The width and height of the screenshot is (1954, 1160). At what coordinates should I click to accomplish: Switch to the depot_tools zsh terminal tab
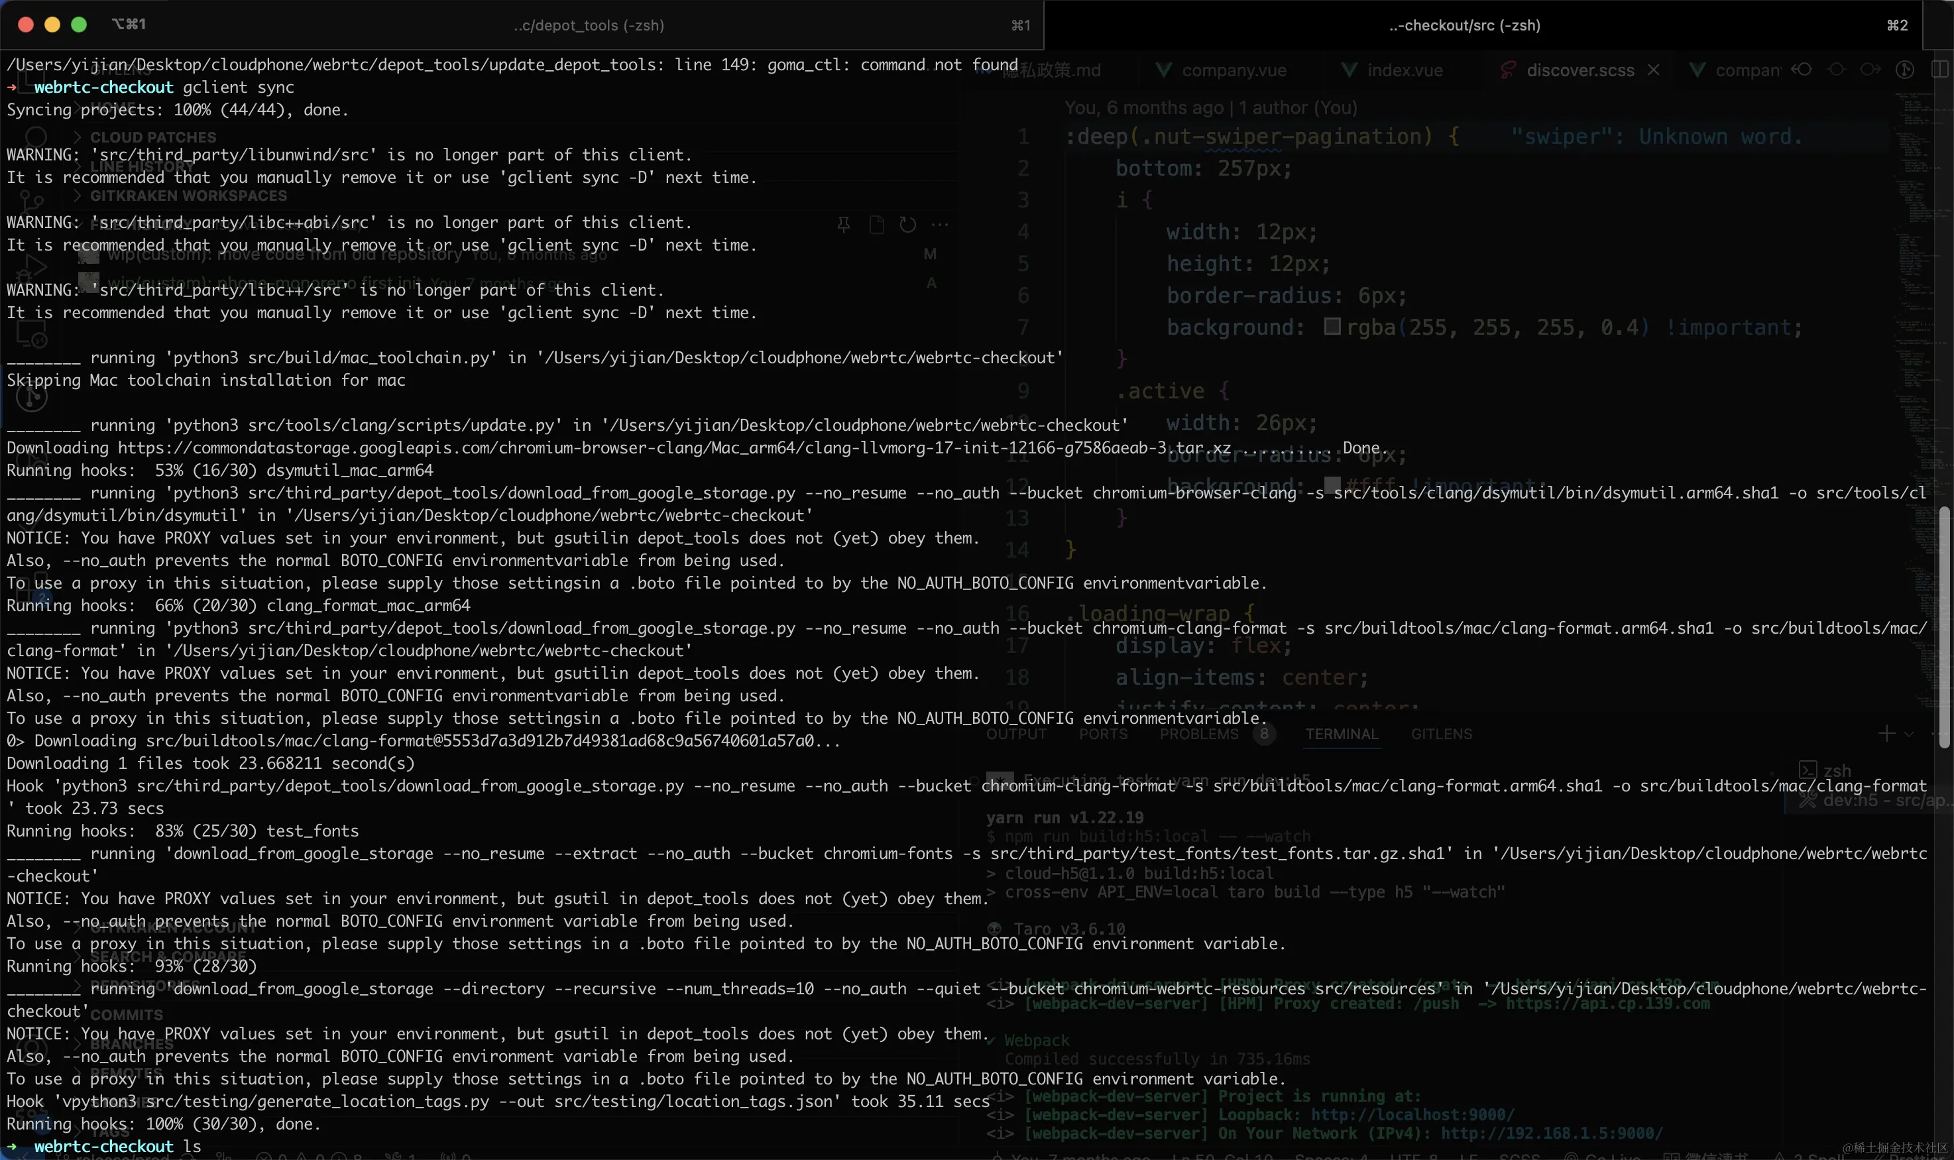tap(589, 25)
